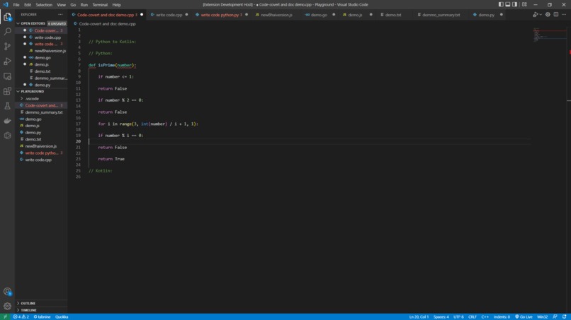The height and width of the screenshot is (320, 571).
Task: Open tabnine status bar item
Action: (43, 316)
